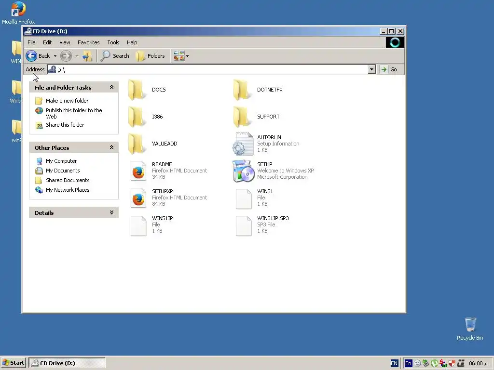The image size is (494, 370).
Task: Select the WIN51IP file icon
Action: [x=138, y=225]
